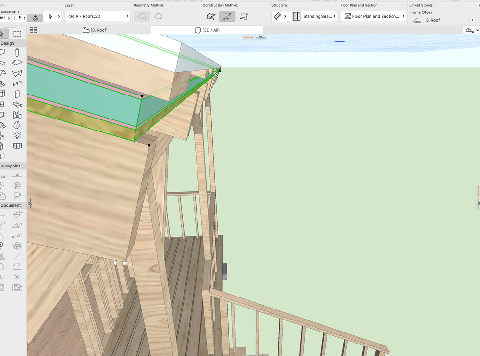Switch to the [3D / All] tab

pos(207,30)
